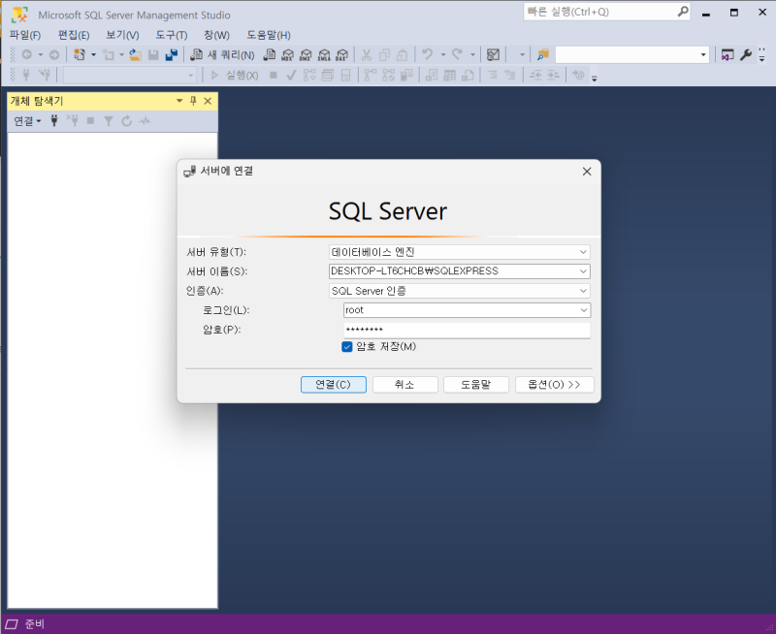Open the 도구 menu
Image resolution: width=776 pixels, height=634 pixels.
coord(171,35)
